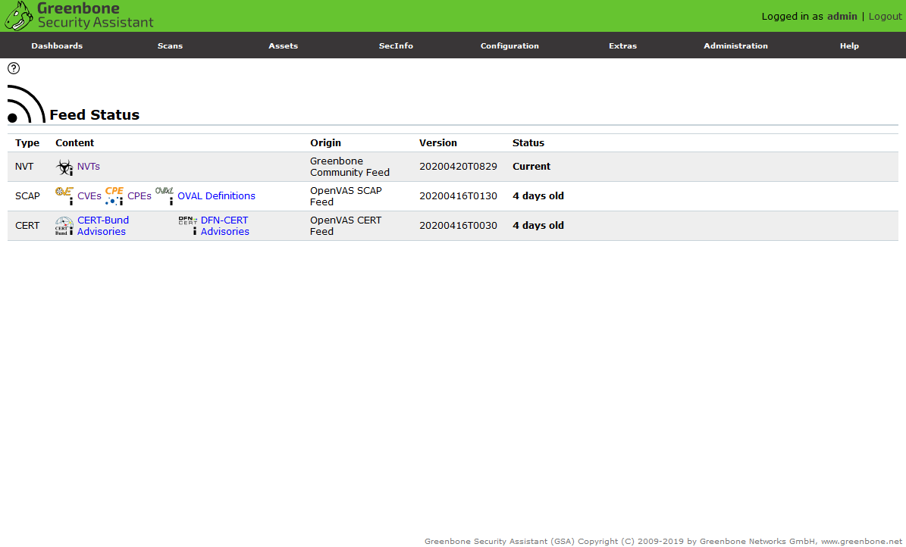Click the admin username link
The width and height of the screenshot is (906, 547).
[x=842, y=16]
